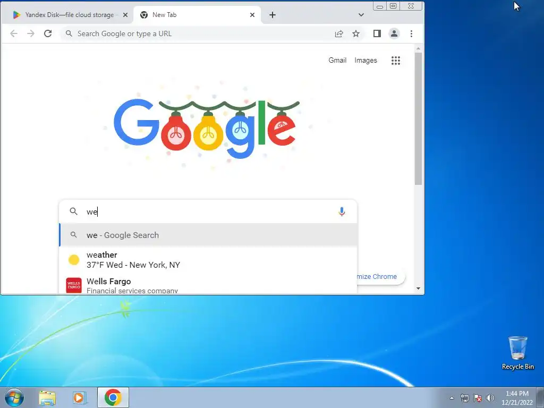This screenshot has width=544, height=408.
Task: Maximize the Chrome window
Action: (x=393, y=6)
